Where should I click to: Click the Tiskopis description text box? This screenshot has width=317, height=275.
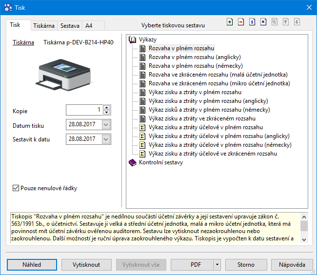point(155,228)
